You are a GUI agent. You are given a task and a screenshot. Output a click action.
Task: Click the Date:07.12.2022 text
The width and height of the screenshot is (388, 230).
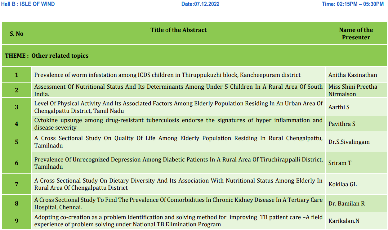pyautogui.click(x=200, y=4)
